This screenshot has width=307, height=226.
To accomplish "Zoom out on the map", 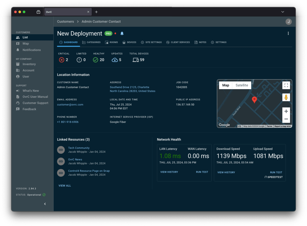I will (286, 119).
